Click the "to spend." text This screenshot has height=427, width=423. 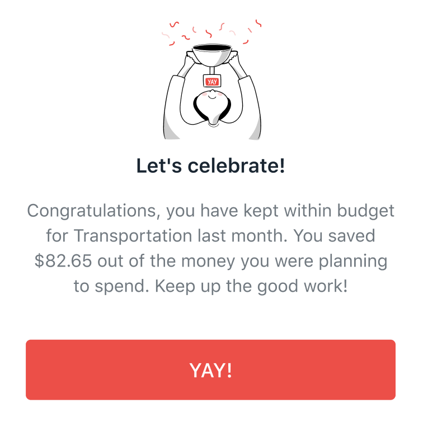pyautogui.click(x=111, y=287)
